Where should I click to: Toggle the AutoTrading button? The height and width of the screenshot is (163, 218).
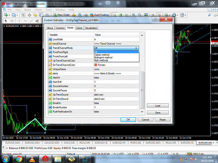[99, 15]
